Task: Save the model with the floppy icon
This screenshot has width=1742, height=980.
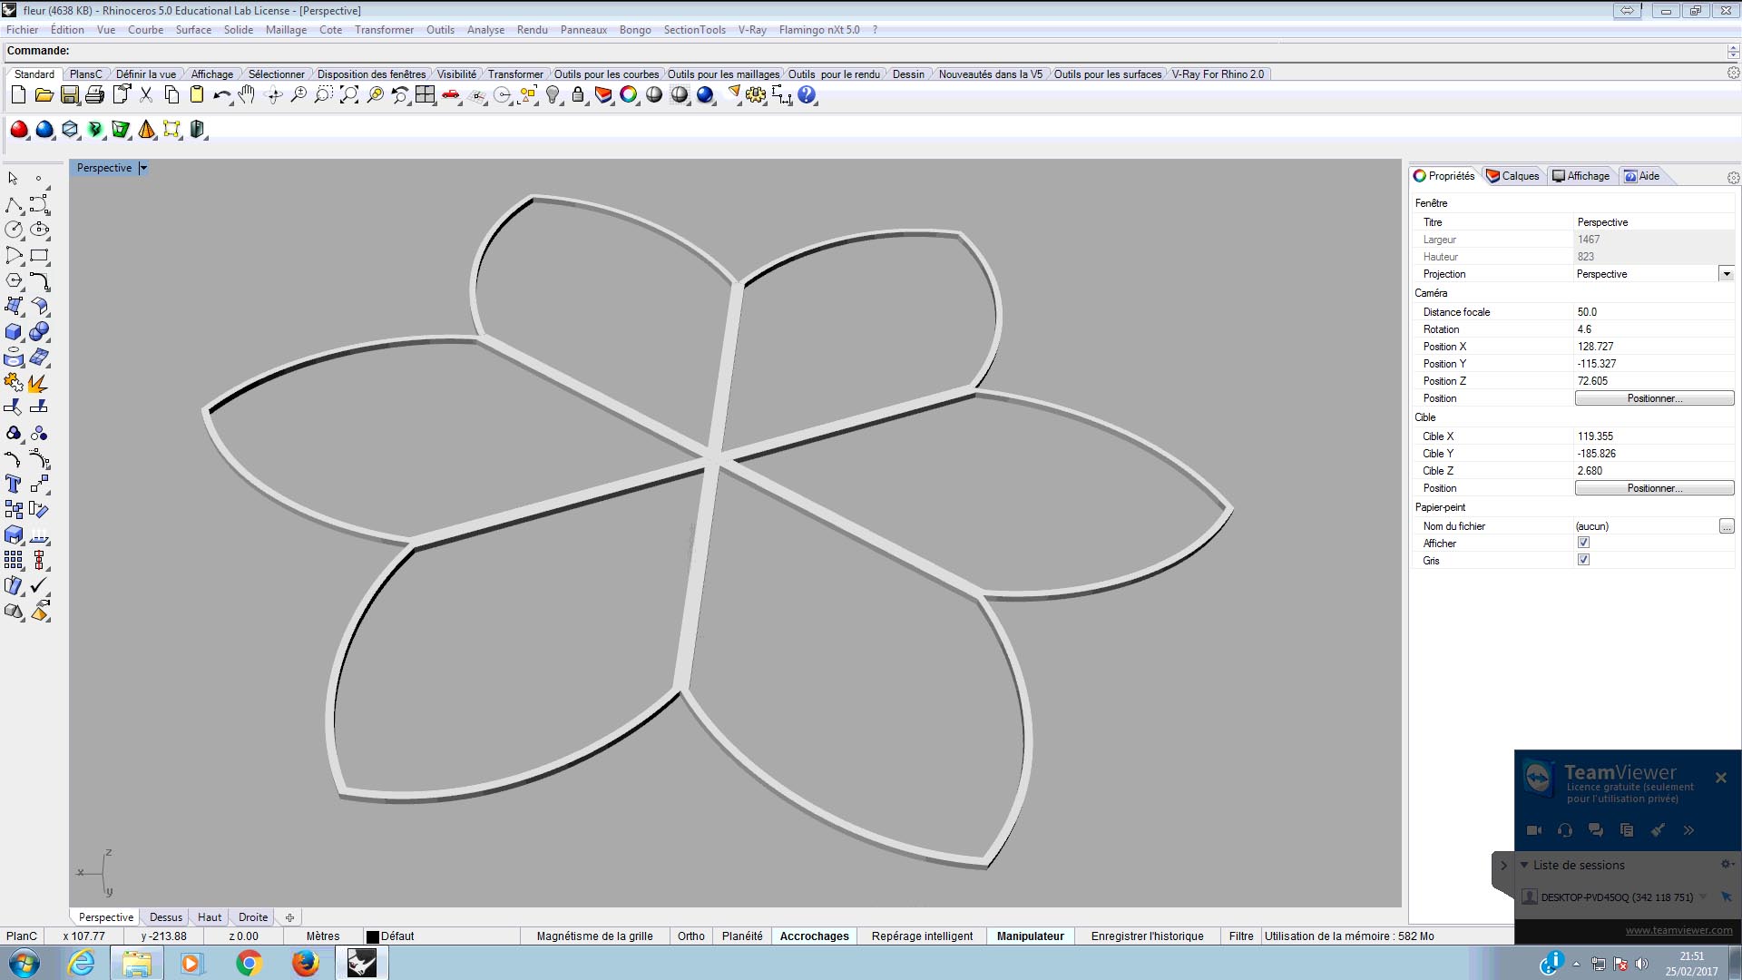Action: tap(69, 95)
